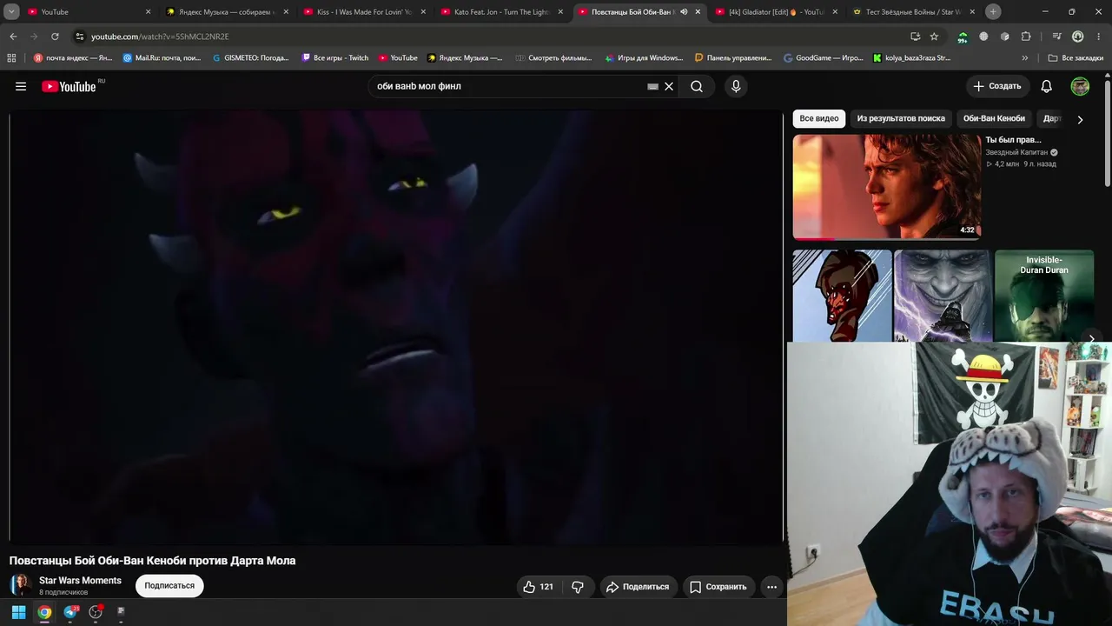
Task: Open the All Bookmarks folder
Action: point(1076,58)
